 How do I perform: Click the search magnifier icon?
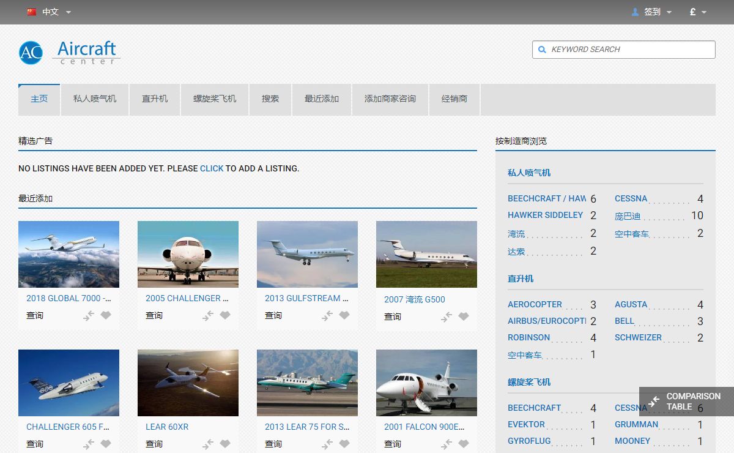542,50
